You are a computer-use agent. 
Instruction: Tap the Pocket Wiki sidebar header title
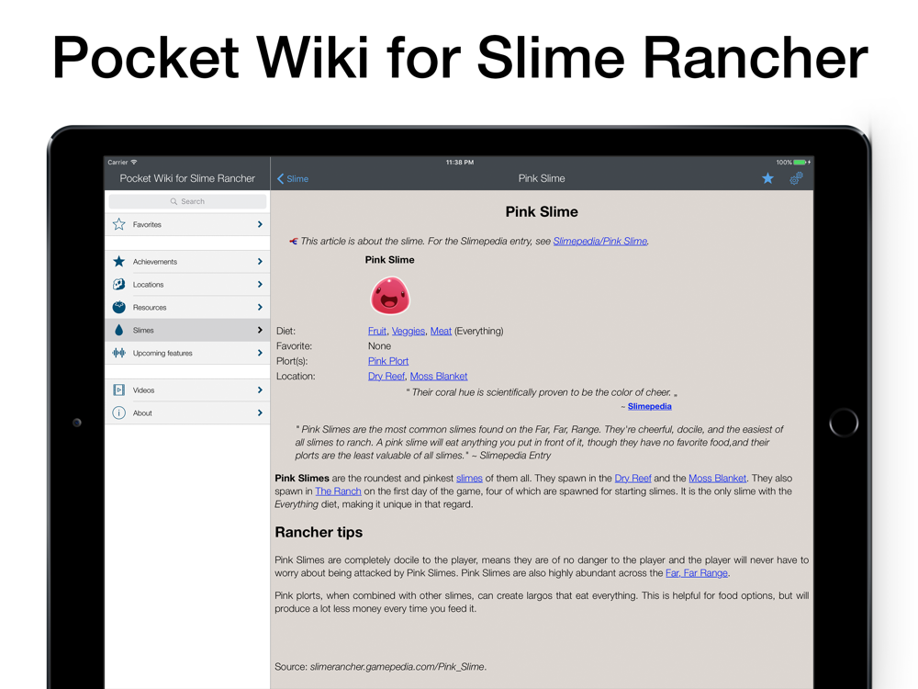tap(187, 178)
